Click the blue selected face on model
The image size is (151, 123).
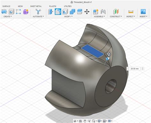click(93, 51)
